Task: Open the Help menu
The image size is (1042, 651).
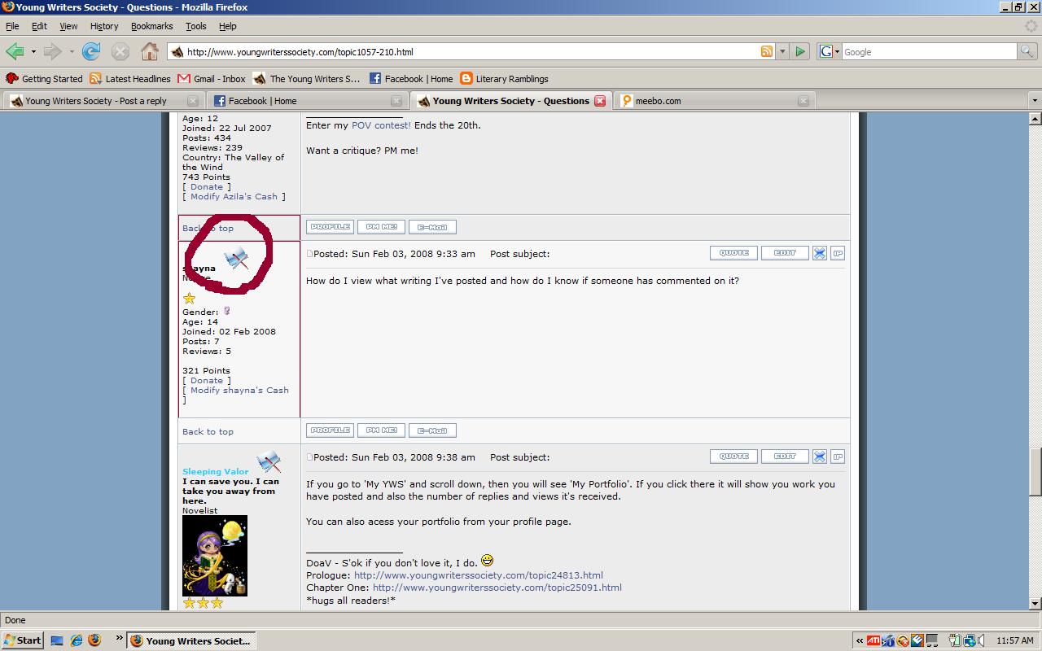Action: (227, 26)
